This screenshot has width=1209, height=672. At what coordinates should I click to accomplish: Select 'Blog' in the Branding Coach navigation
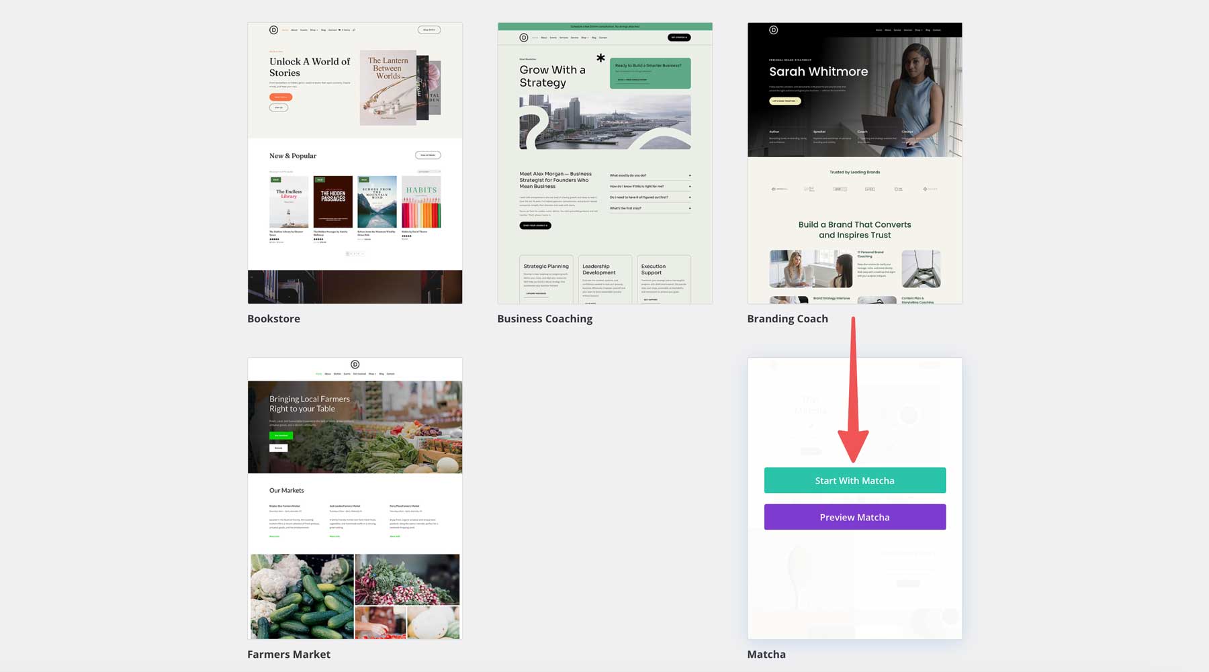(x=928, y=30)
